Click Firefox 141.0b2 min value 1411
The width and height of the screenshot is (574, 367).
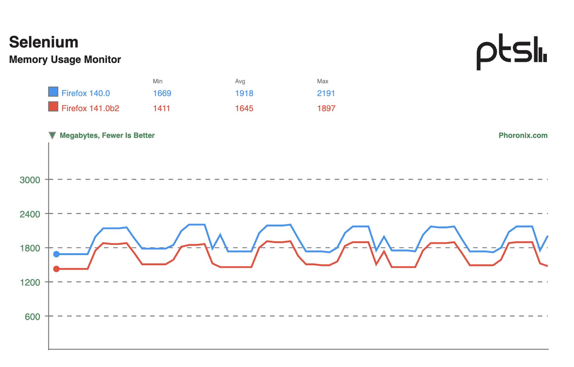(162, 108)
